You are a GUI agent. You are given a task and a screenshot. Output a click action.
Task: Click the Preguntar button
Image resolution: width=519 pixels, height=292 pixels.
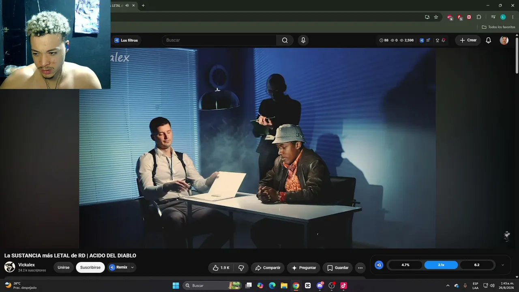tap(303, 268)
